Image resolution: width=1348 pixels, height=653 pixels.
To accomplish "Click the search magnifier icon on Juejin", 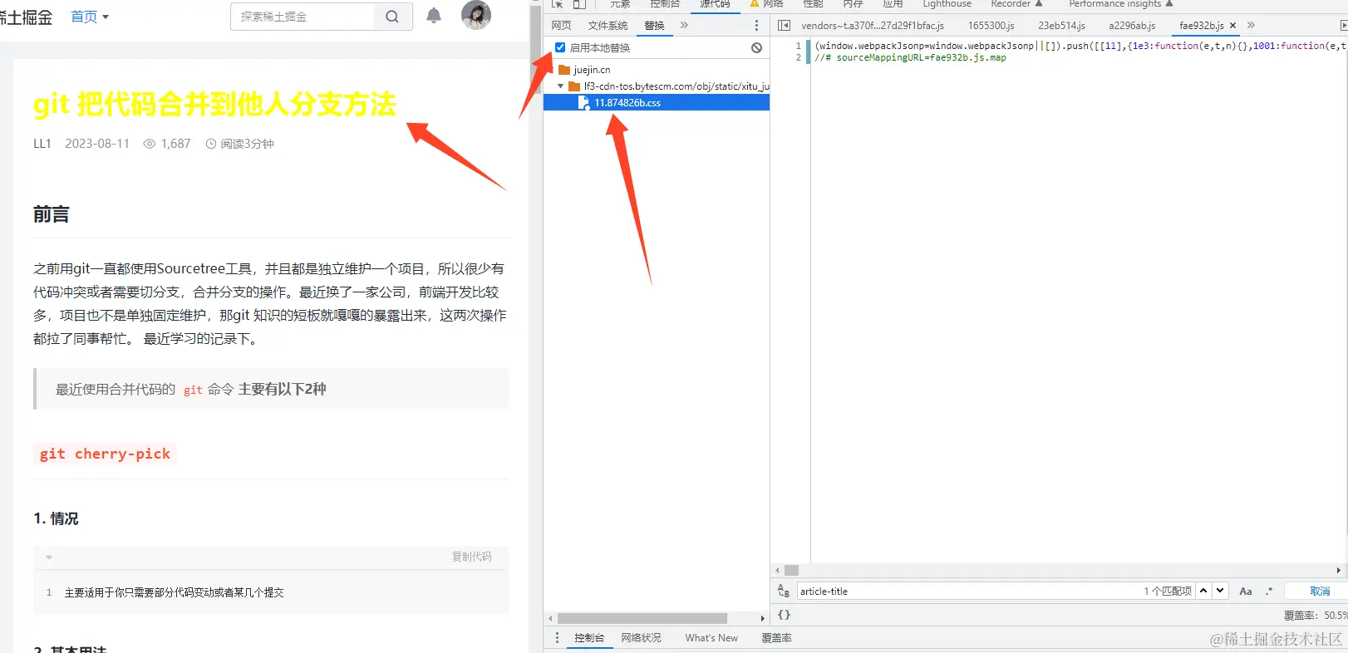I will (392, 17).
